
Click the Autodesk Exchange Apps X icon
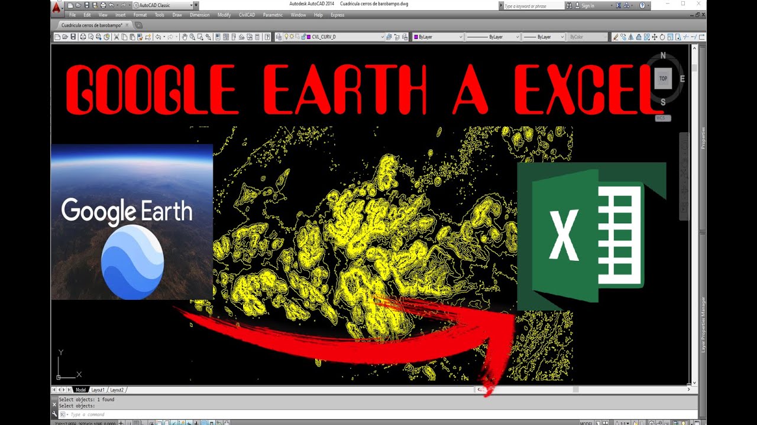coord(619,5)
